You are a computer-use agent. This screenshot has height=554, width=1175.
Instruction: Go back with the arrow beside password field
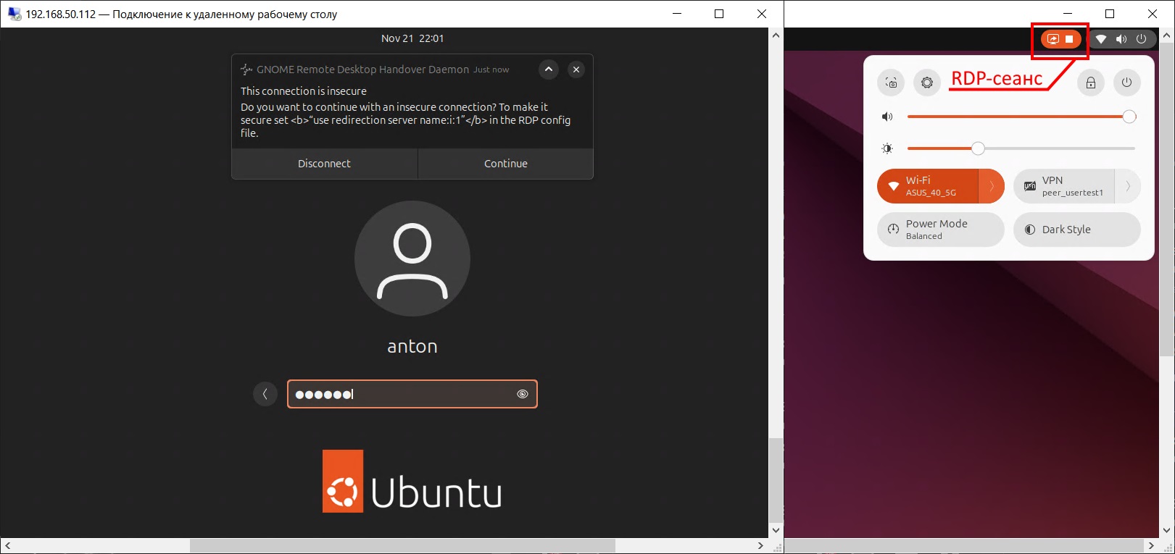(x=265, y=394)
